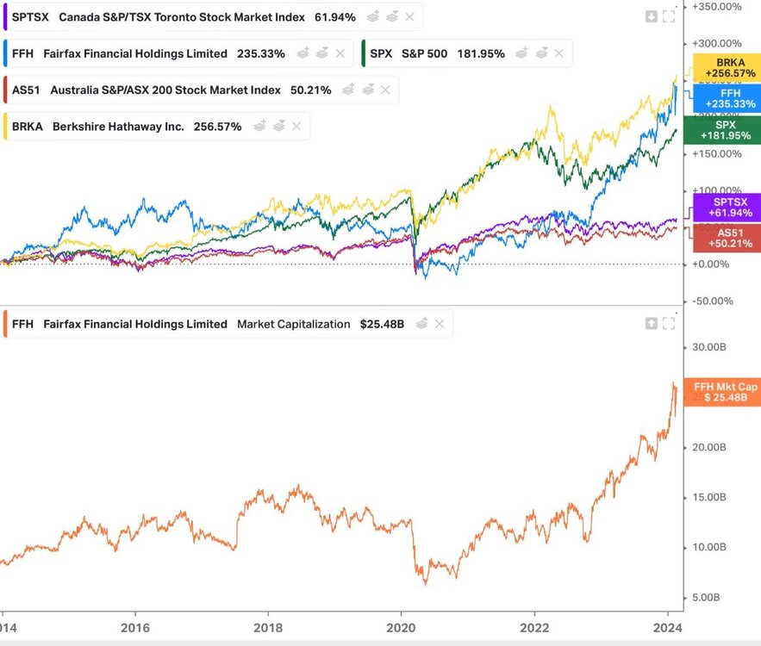Image resolution: width=761 pixels, height=646 pixels.
Task: Click the 'S&P 500' legend name
Action: [424, 53]
